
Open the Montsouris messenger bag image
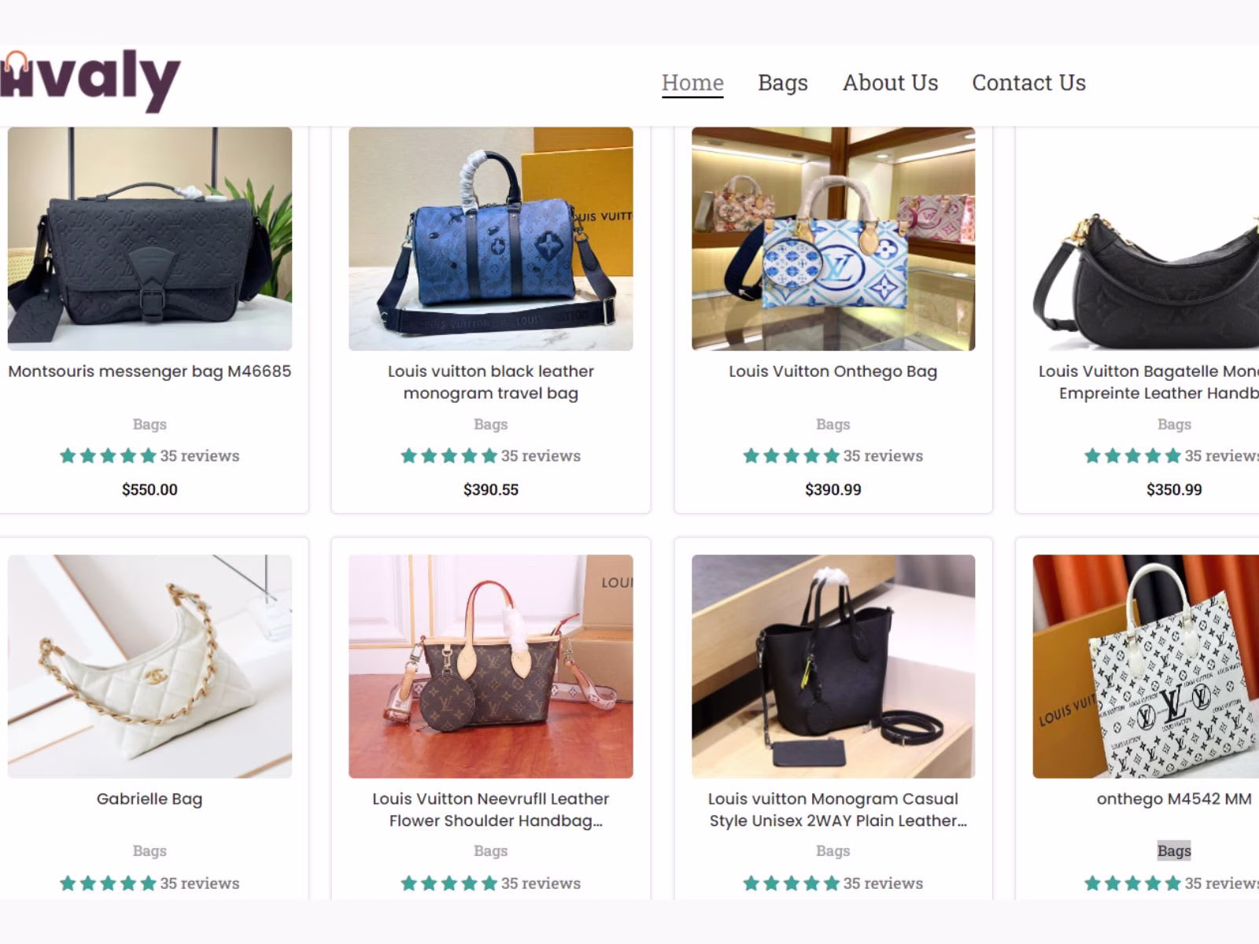(150, 239)
